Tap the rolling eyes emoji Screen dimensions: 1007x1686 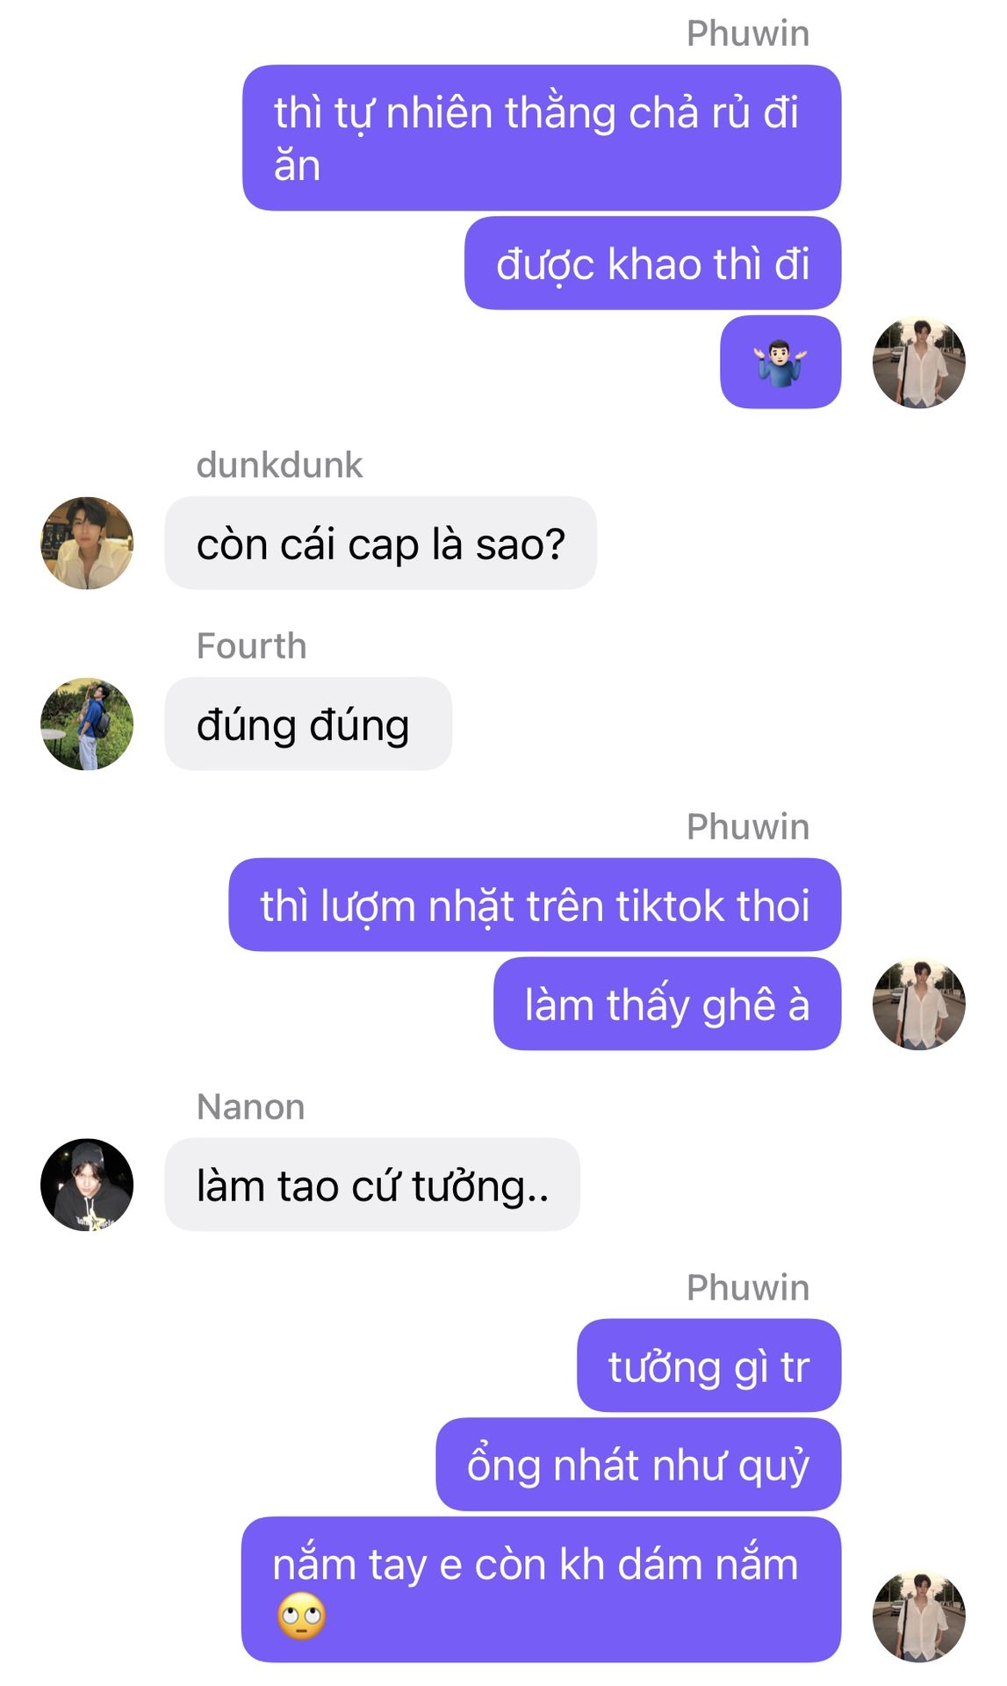pyautogui.click(x=301, y=1616)
